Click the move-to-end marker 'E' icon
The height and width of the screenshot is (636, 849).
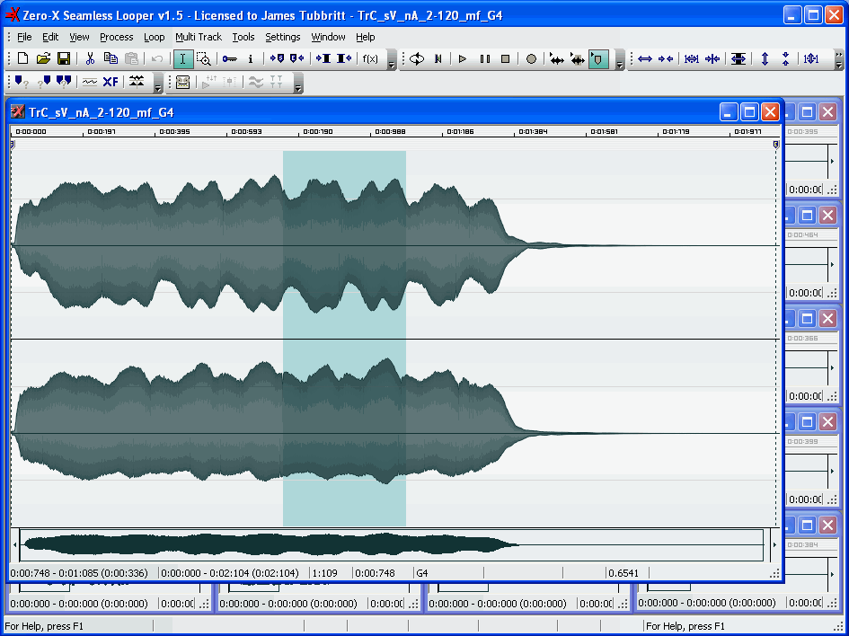296,58
